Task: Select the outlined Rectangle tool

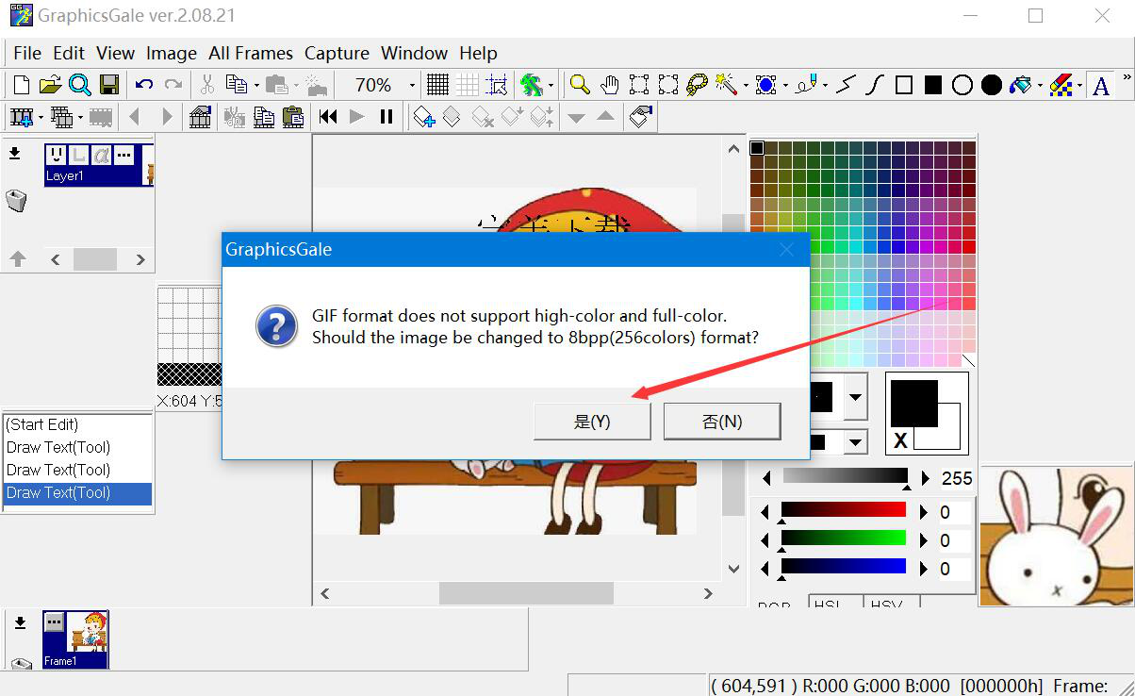Action: click(x=904, y=86)
